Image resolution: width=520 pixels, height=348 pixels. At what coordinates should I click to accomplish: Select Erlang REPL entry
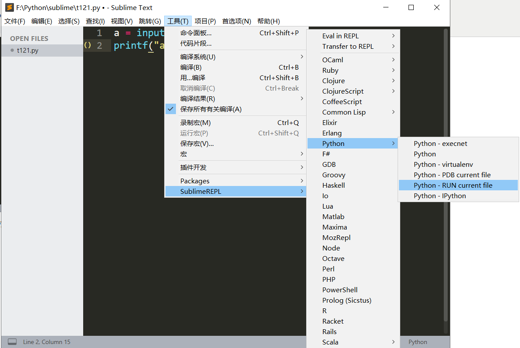coord(353,133)
